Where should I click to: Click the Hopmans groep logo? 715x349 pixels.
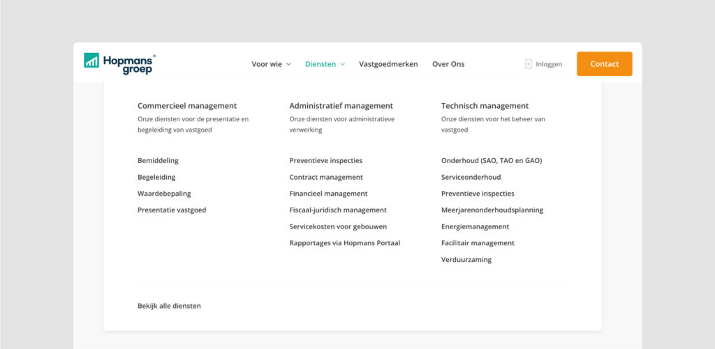[x=119, y=63]
